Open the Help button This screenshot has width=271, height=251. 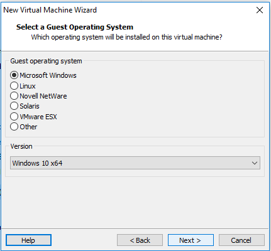pos(28,240)
